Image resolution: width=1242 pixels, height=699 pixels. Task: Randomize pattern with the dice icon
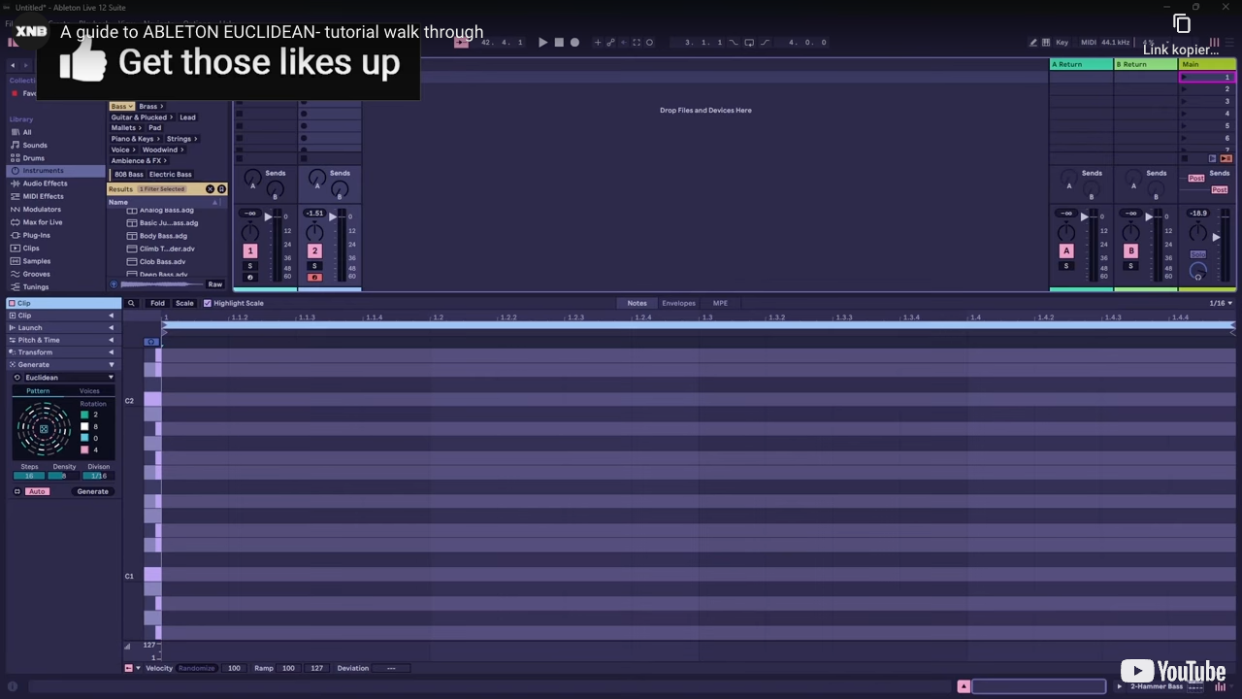(x=44, y=428)
